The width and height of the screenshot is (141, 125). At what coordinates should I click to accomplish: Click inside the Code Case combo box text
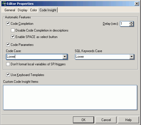(x=35, y=57)
